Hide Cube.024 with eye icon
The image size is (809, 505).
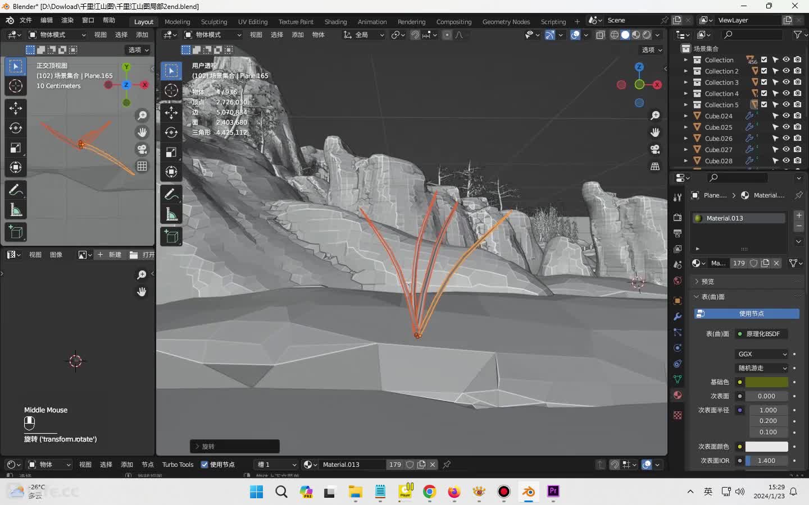786,116
